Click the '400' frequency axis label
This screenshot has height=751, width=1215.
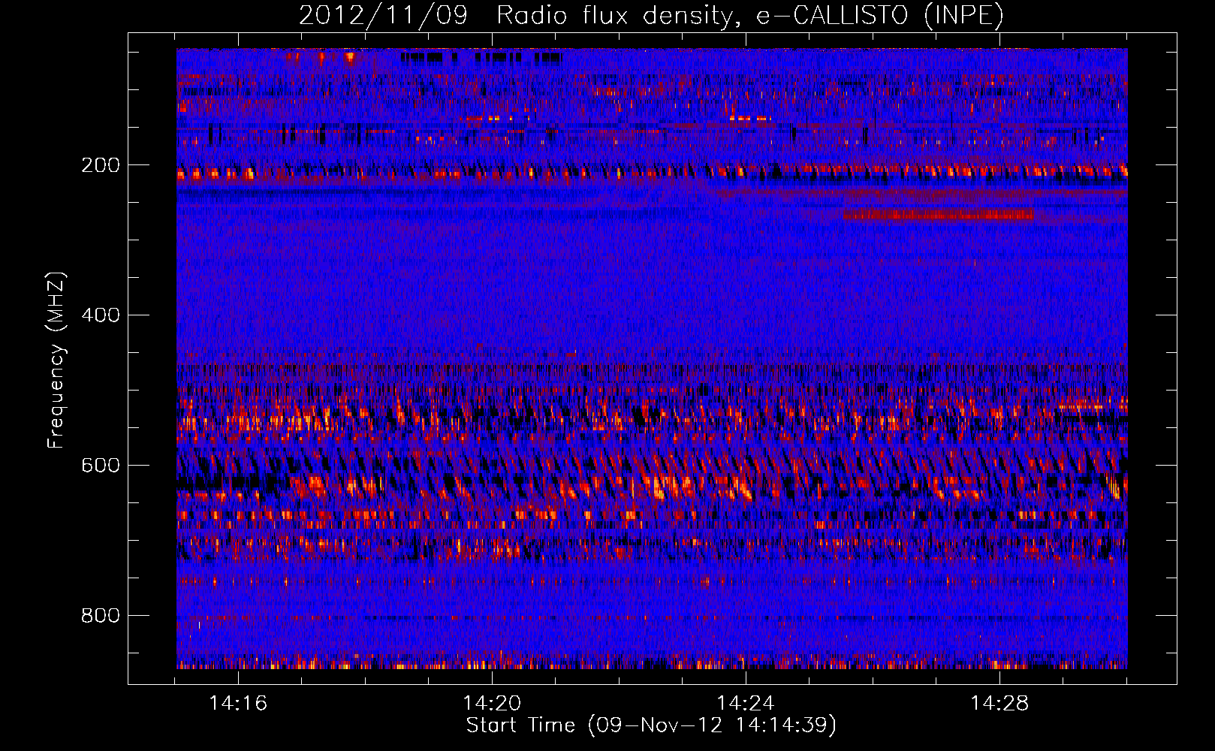tap(101, 315)
